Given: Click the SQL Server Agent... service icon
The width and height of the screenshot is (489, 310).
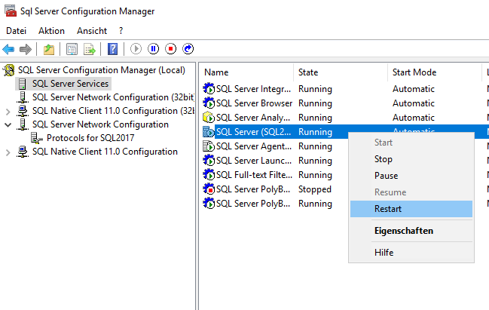Looking at the screenshot, I should pyautogui.click(x=209, y=146).
